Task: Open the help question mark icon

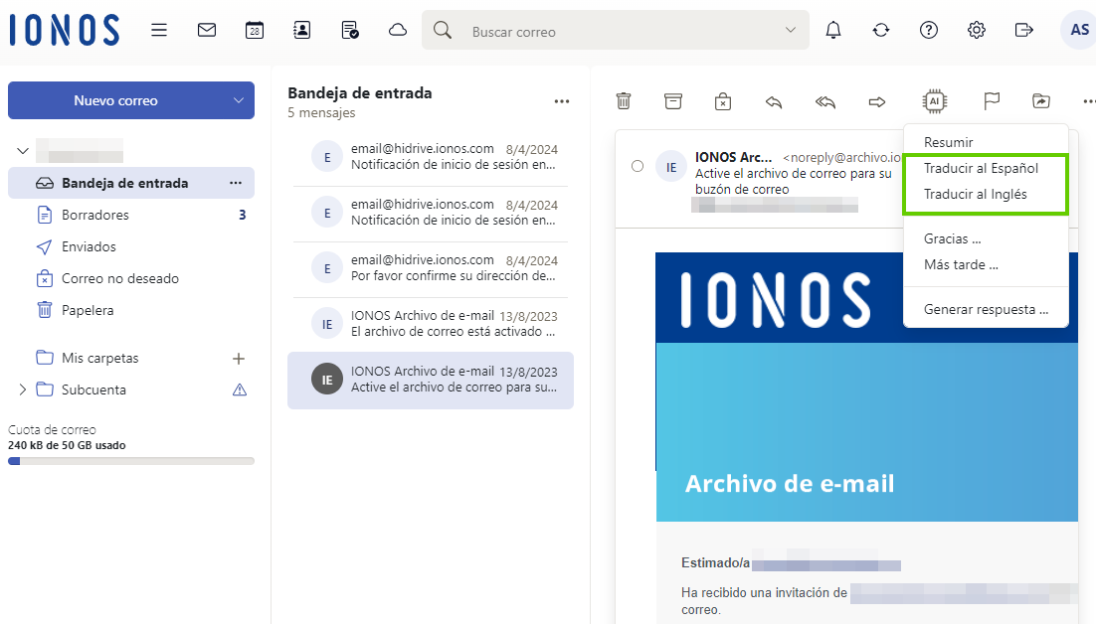Action: point(928,30)
